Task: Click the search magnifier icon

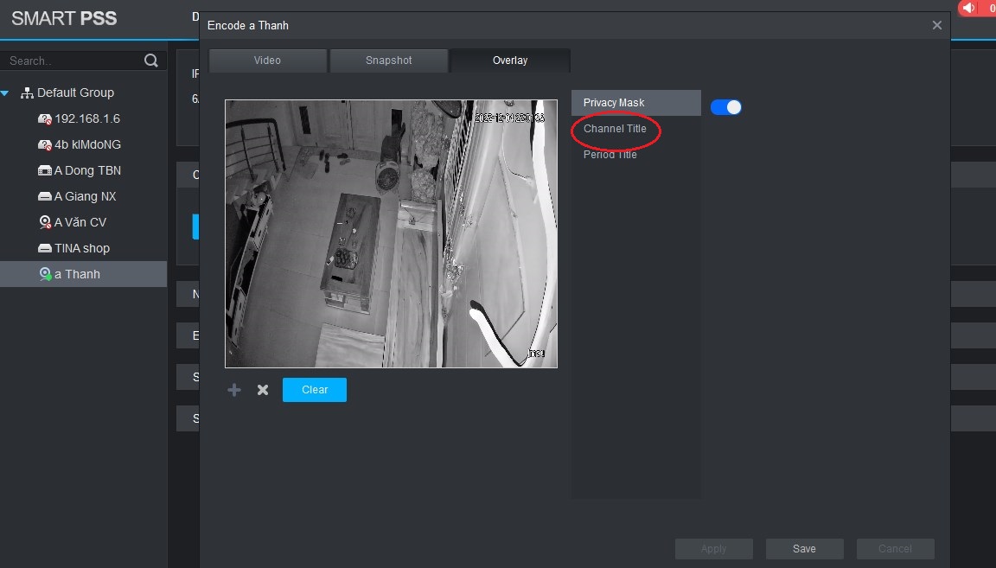Action: coord(151,61)
